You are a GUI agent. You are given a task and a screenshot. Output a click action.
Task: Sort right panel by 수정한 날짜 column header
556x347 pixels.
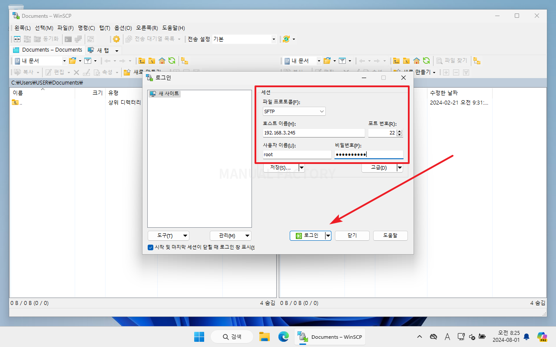(460, 93)
